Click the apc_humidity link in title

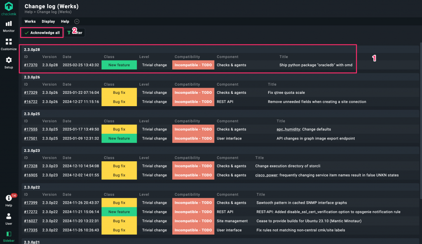(x=288, y=129)
